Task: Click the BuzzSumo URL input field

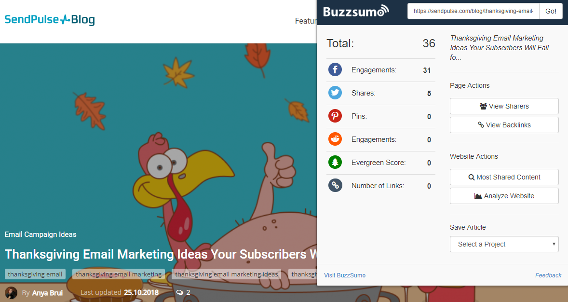Action: coord(473,11)
